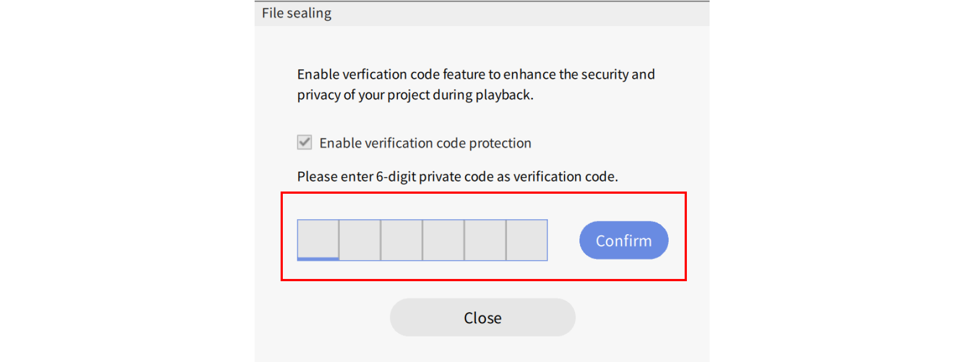Toggle the verification code protection checkbox

[304, 143]
